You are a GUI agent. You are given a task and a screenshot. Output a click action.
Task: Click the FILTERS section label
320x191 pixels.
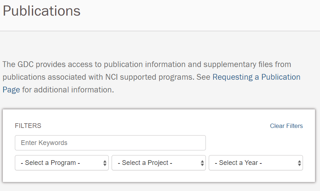coord(28,126)
